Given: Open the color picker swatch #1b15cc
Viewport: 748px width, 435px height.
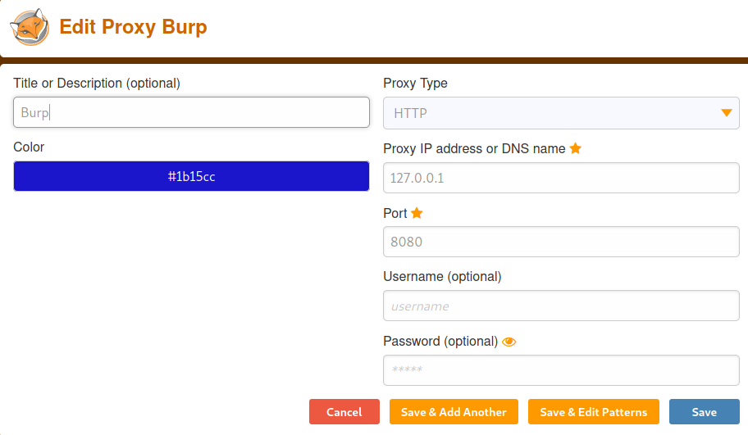Looking at the screenshot, I should pos(191,176).
